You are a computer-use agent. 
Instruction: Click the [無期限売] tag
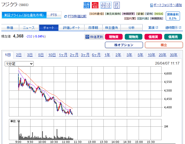tap(157, 18)
